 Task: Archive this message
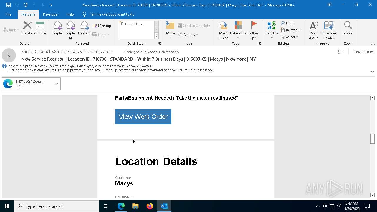click(40, 29)
